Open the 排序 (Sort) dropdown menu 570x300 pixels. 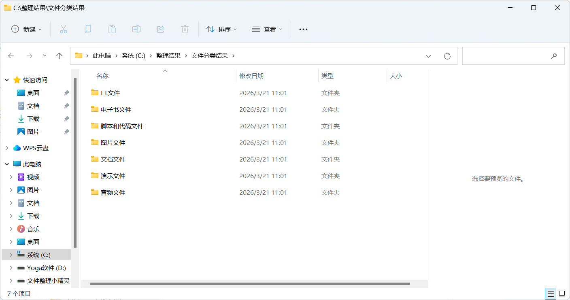point(222,29)
